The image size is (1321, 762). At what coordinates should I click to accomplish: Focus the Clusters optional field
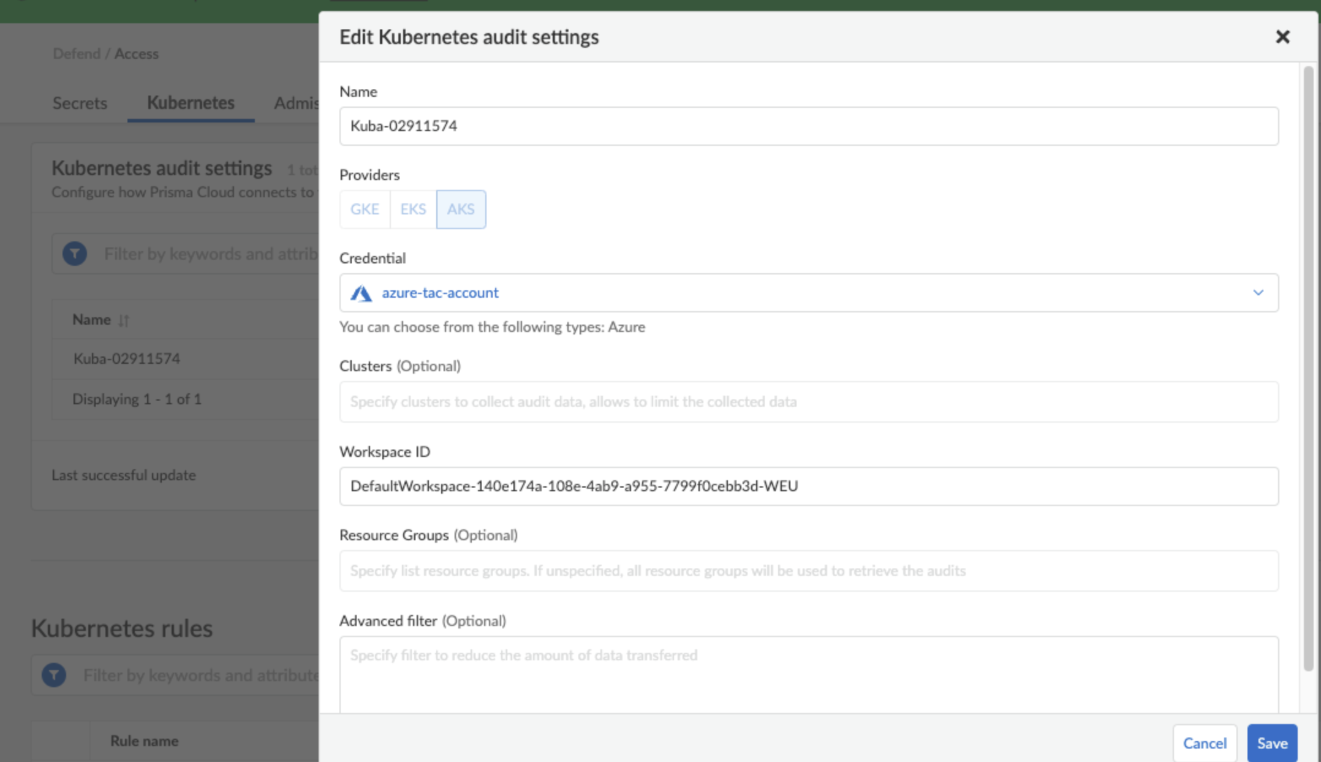809,402
